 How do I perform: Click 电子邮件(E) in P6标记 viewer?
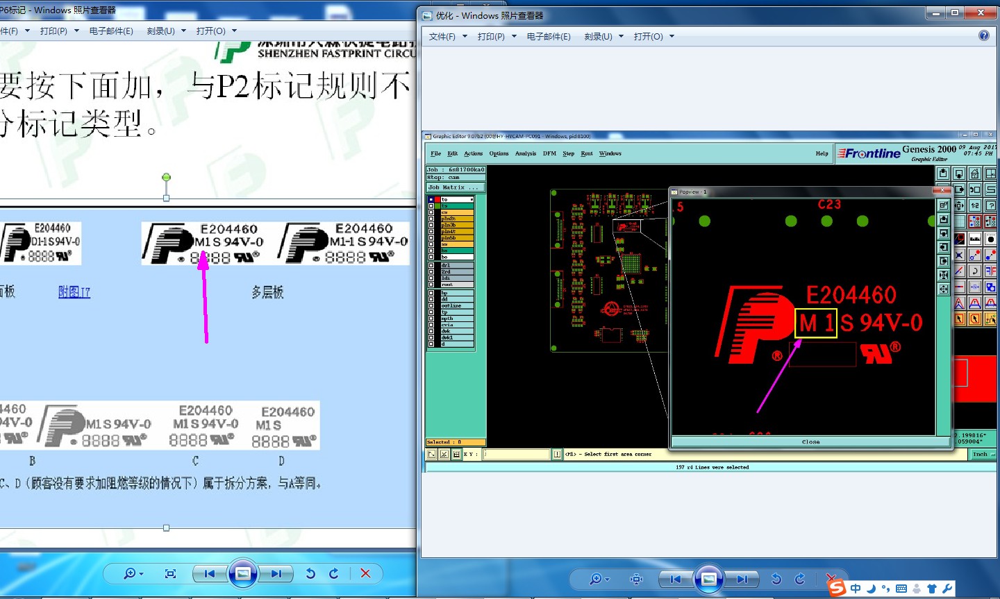click(111, 31)
